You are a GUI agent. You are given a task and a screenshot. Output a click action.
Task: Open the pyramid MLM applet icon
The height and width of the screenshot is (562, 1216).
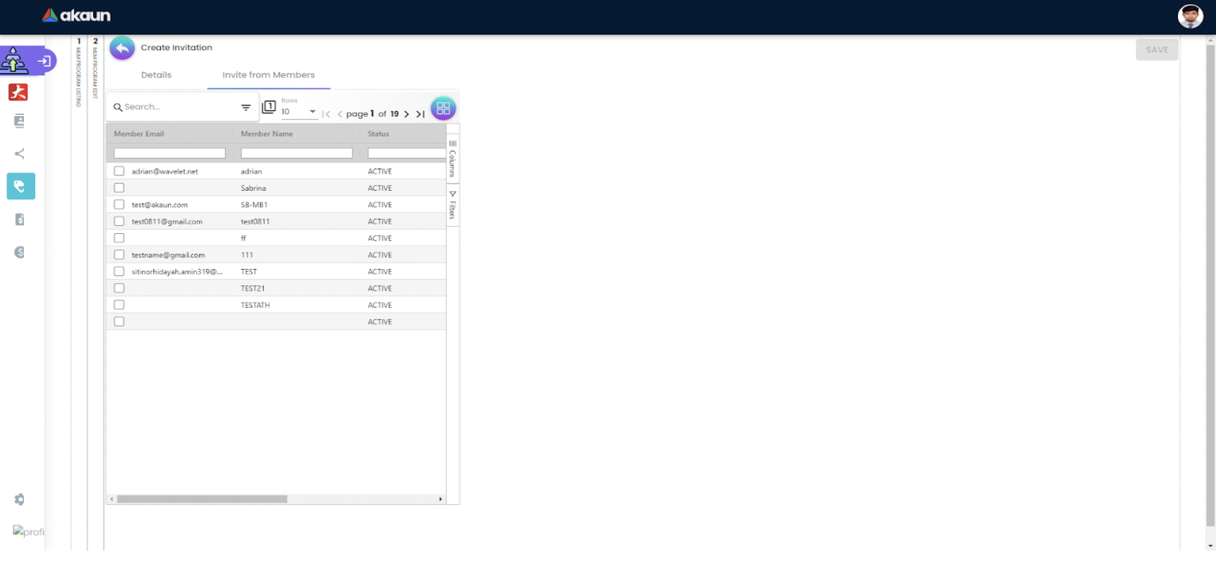coord(14,61)
